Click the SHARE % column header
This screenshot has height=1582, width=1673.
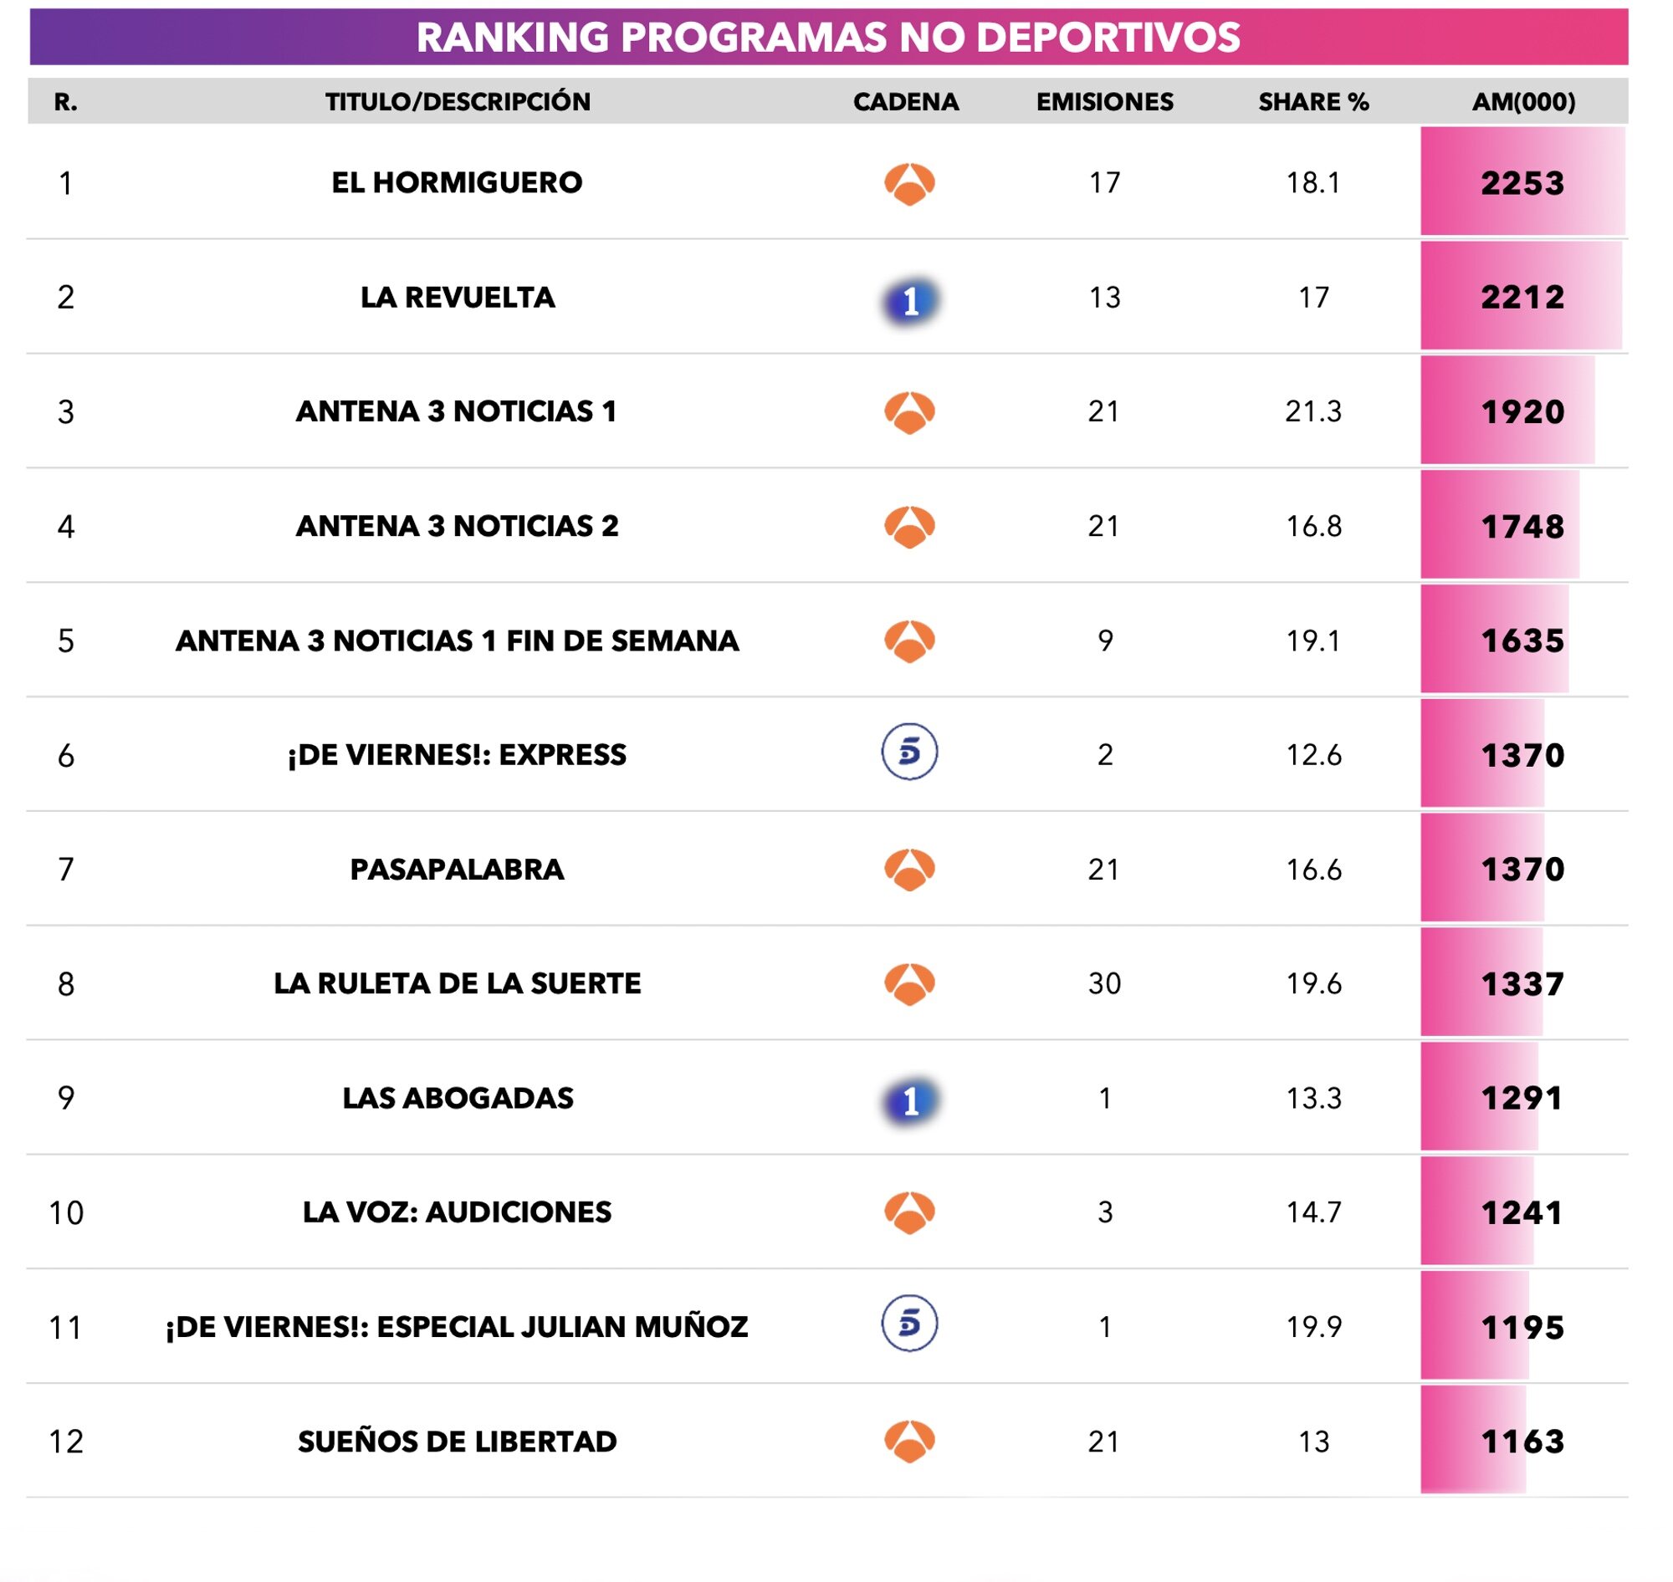pyautogui.click(x=1312, y=102)
